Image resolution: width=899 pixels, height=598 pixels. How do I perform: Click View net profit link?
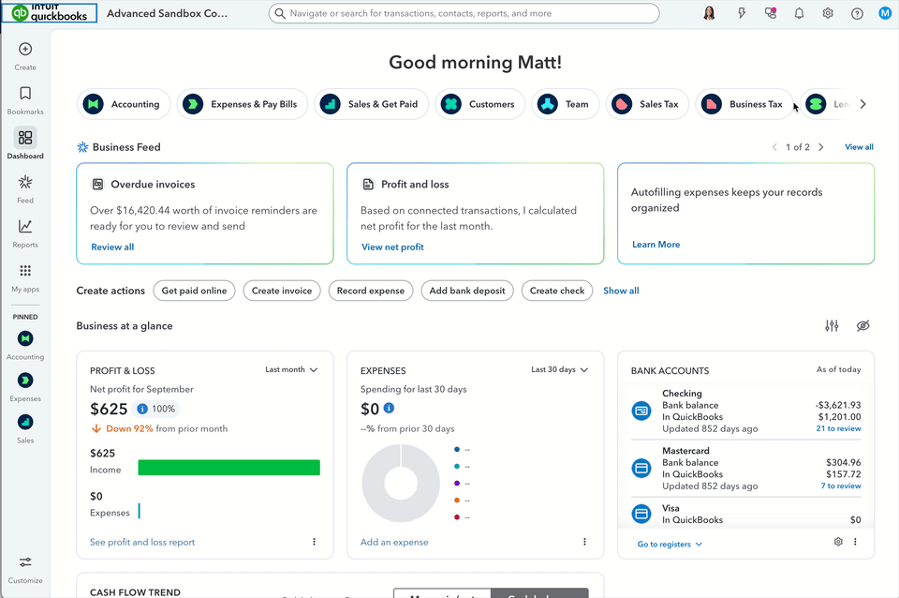(x=392, y=247)
